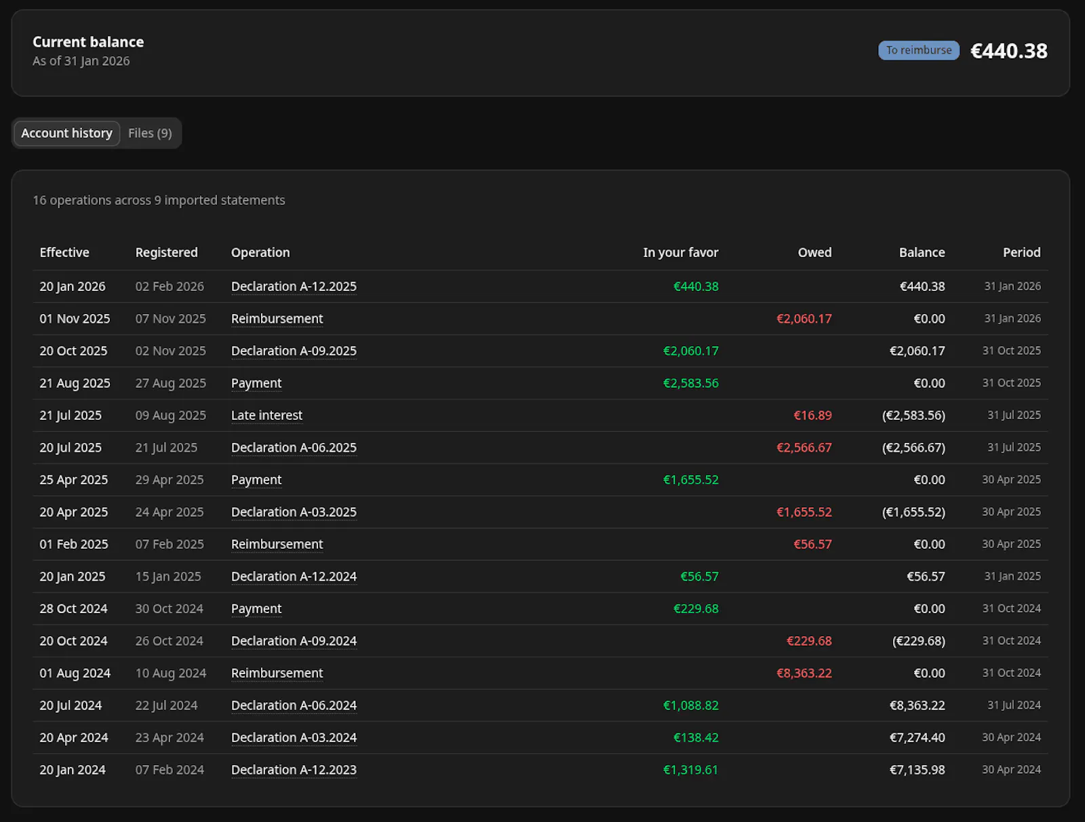Click the €7,274.40 balance cell
This screenshot has height=822, width=1085.
[917, 737]
